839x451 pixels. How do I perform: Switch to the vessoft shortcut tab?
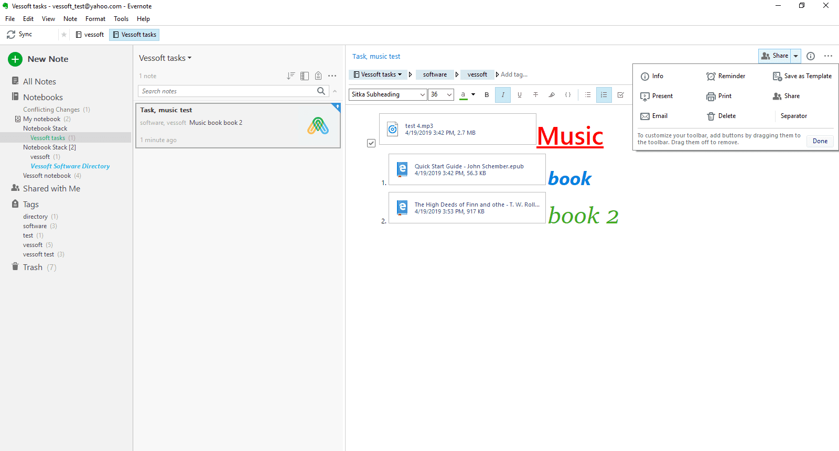tap(90, 35)
